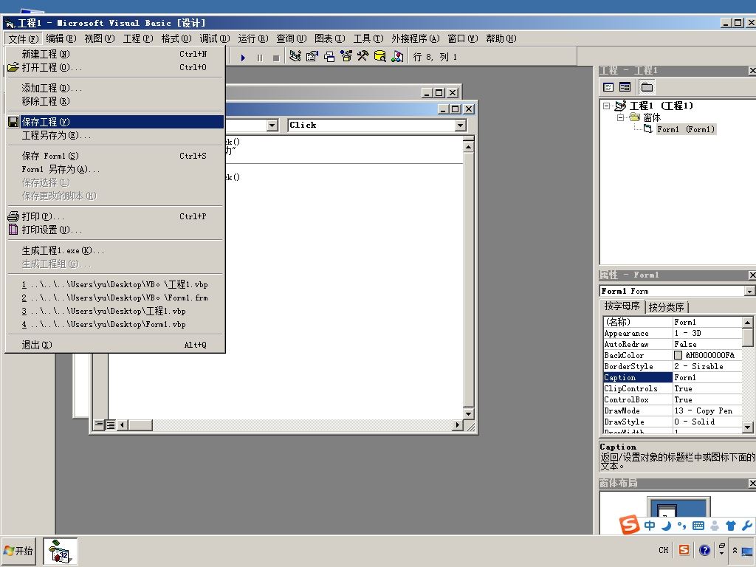Image resolution: width=756 pixels, height=567 pixels.
Task: Collapse the 工程1 (工程1) tree node
Action: (x=607, y=106)
